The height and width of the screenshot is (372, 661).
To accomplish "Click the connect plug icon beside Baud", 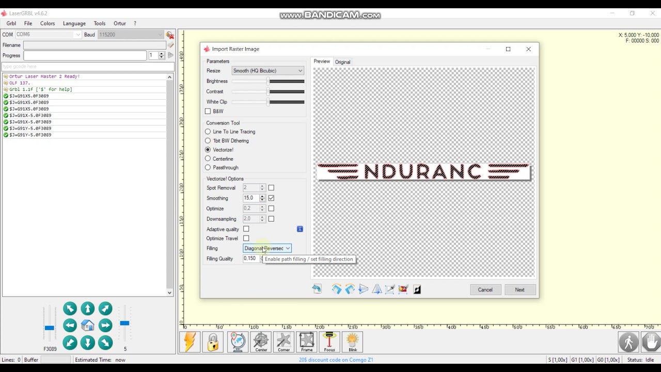I will click(x=170, y=35).
